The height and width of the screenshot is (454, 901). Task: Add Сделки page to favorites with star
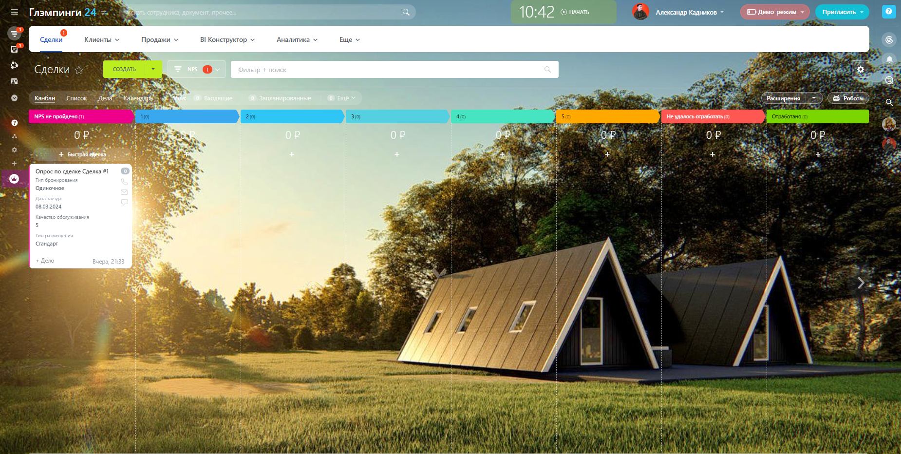point(79,70)
